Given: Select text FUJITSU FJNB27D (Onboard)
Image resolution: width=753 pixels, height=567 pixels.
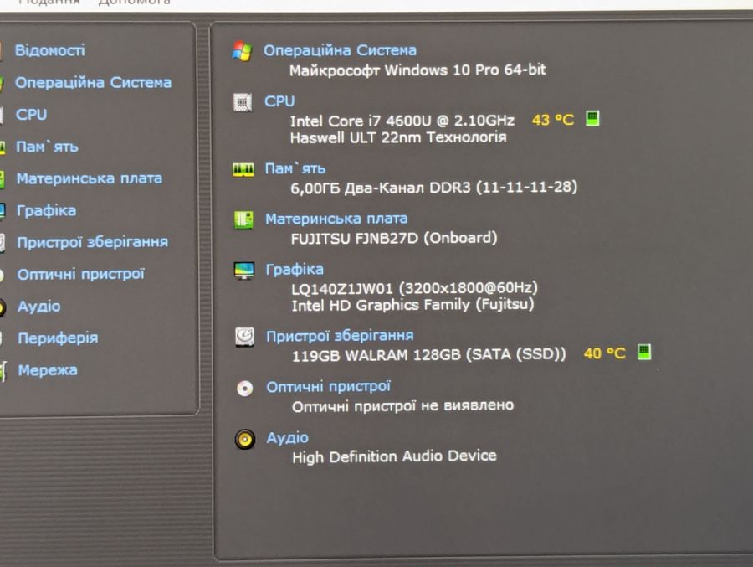Looking at the screenshot, I should (394, 238).
